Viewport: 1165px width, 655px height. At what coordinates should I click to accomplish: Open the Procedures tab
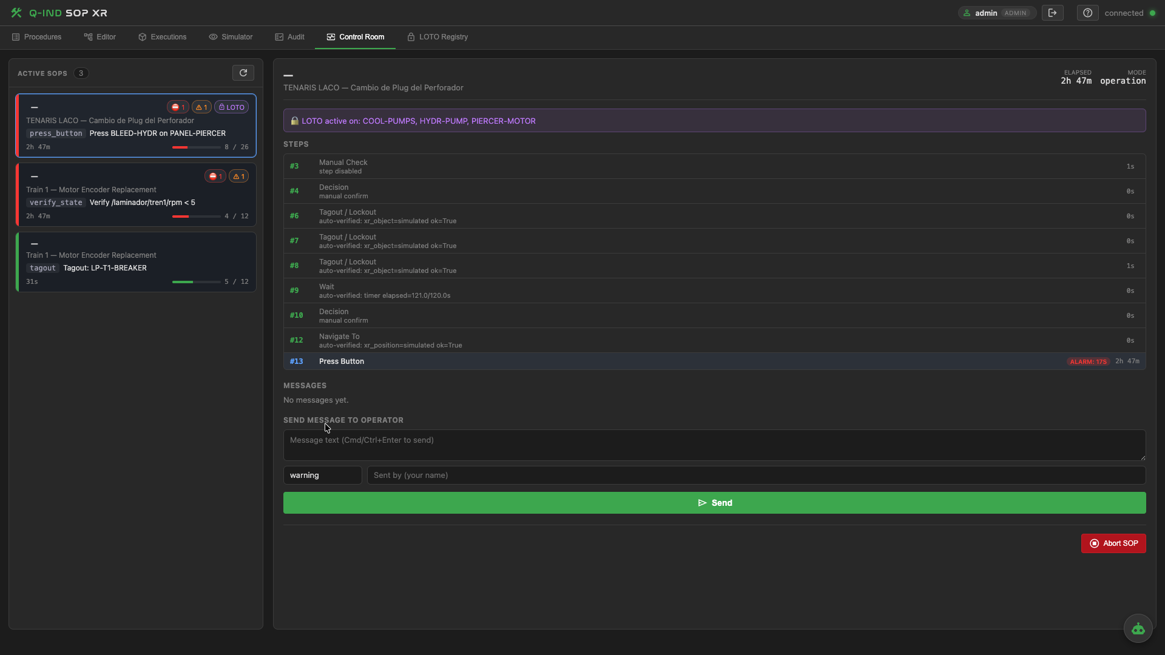(x=36, y=37)
